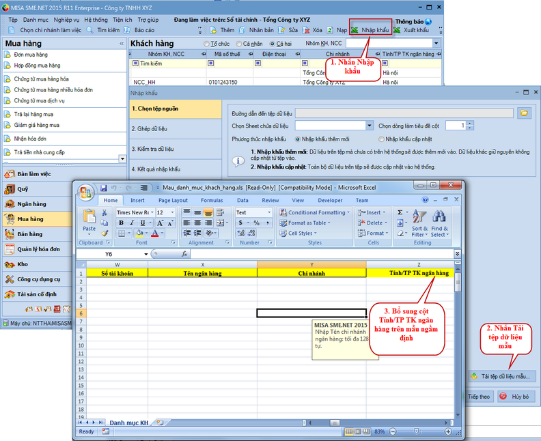Click the insert function fx icon

[184, 254]
